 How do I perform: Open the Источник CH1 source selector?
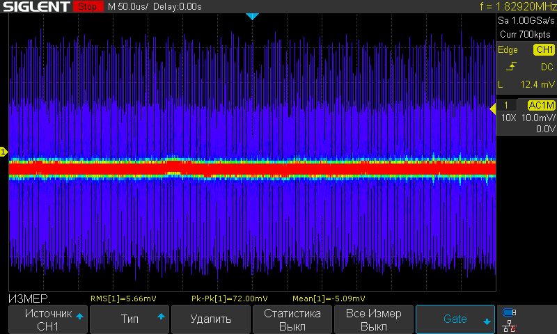click(x=48, y=319)
